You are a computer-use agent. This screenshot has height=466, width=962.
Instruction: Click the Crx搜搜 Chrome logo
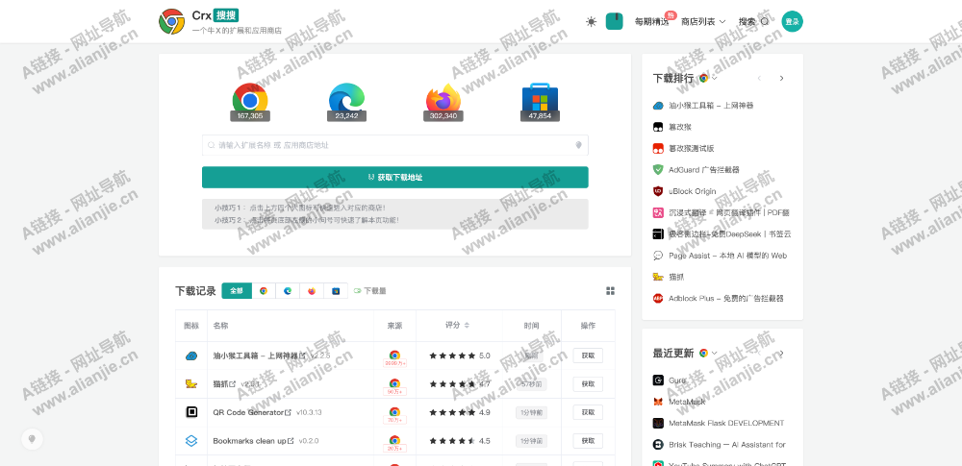[172, 21]
